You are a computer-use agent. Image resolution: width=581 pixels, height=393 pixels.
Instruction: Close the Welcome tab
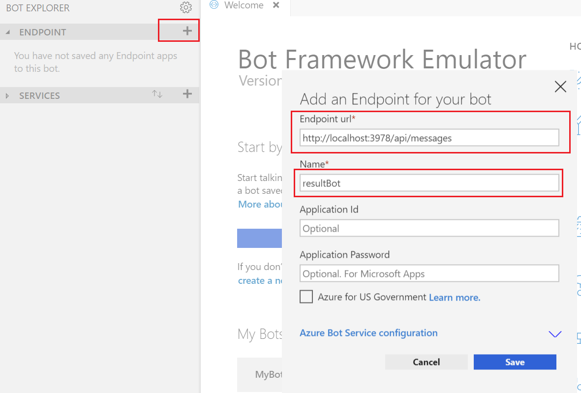tap(275, 5)
